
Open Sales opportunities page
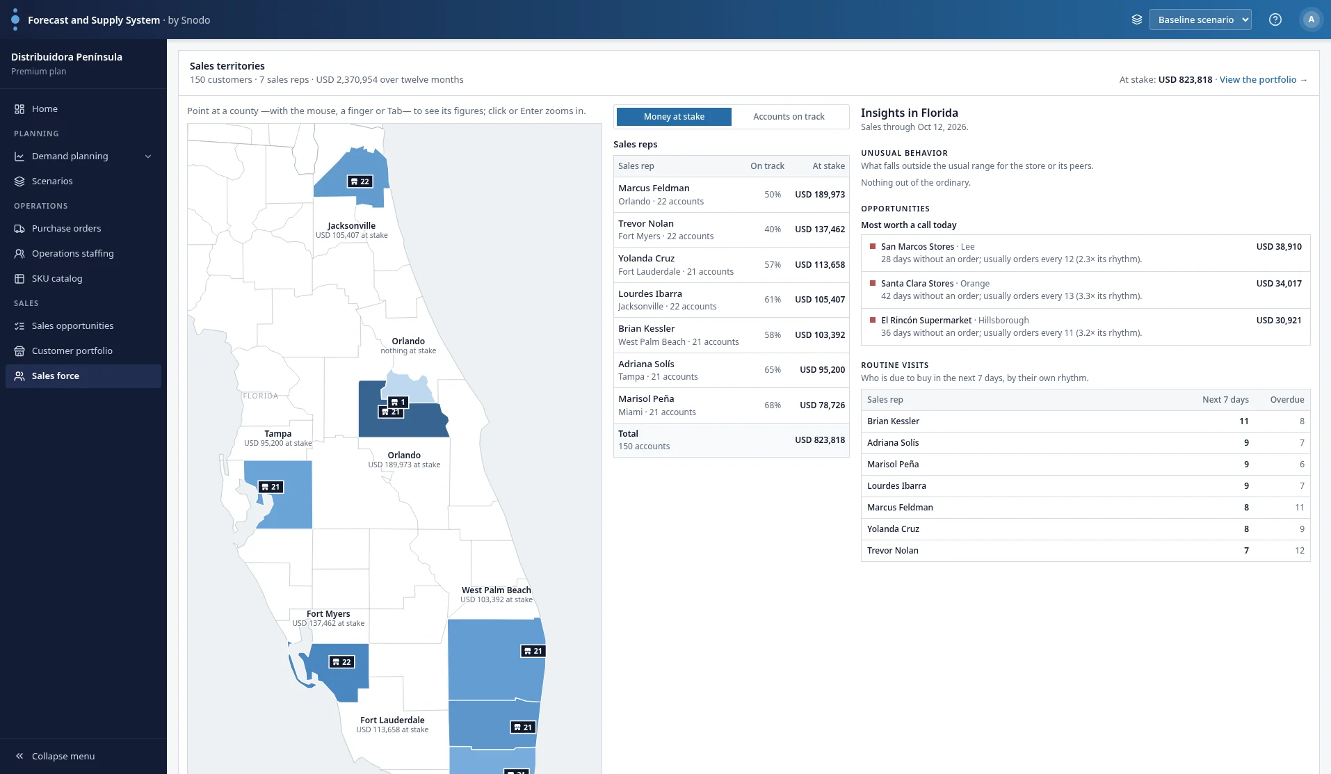coord(83,326)
